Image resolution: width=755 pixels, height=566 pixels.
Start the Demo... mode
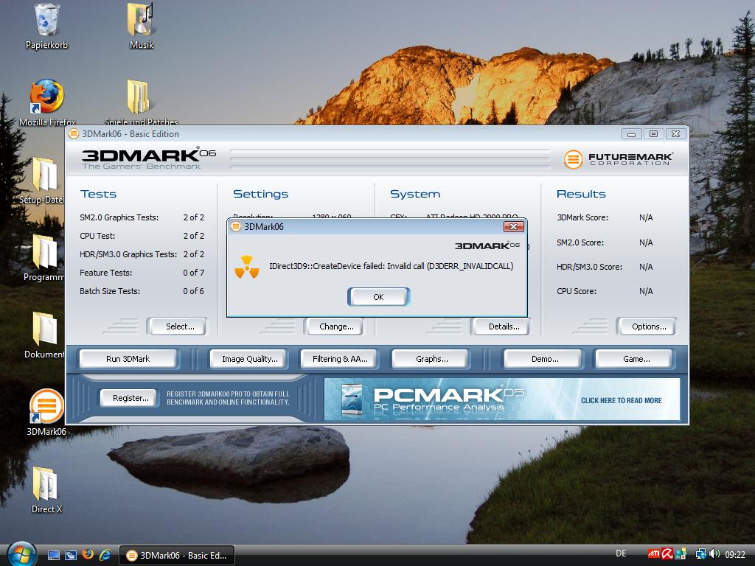(x=543, y=359)
